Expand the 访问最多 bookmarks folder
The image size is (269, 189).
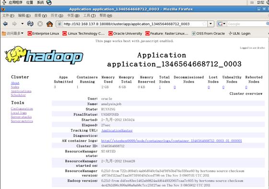(12, 33)
